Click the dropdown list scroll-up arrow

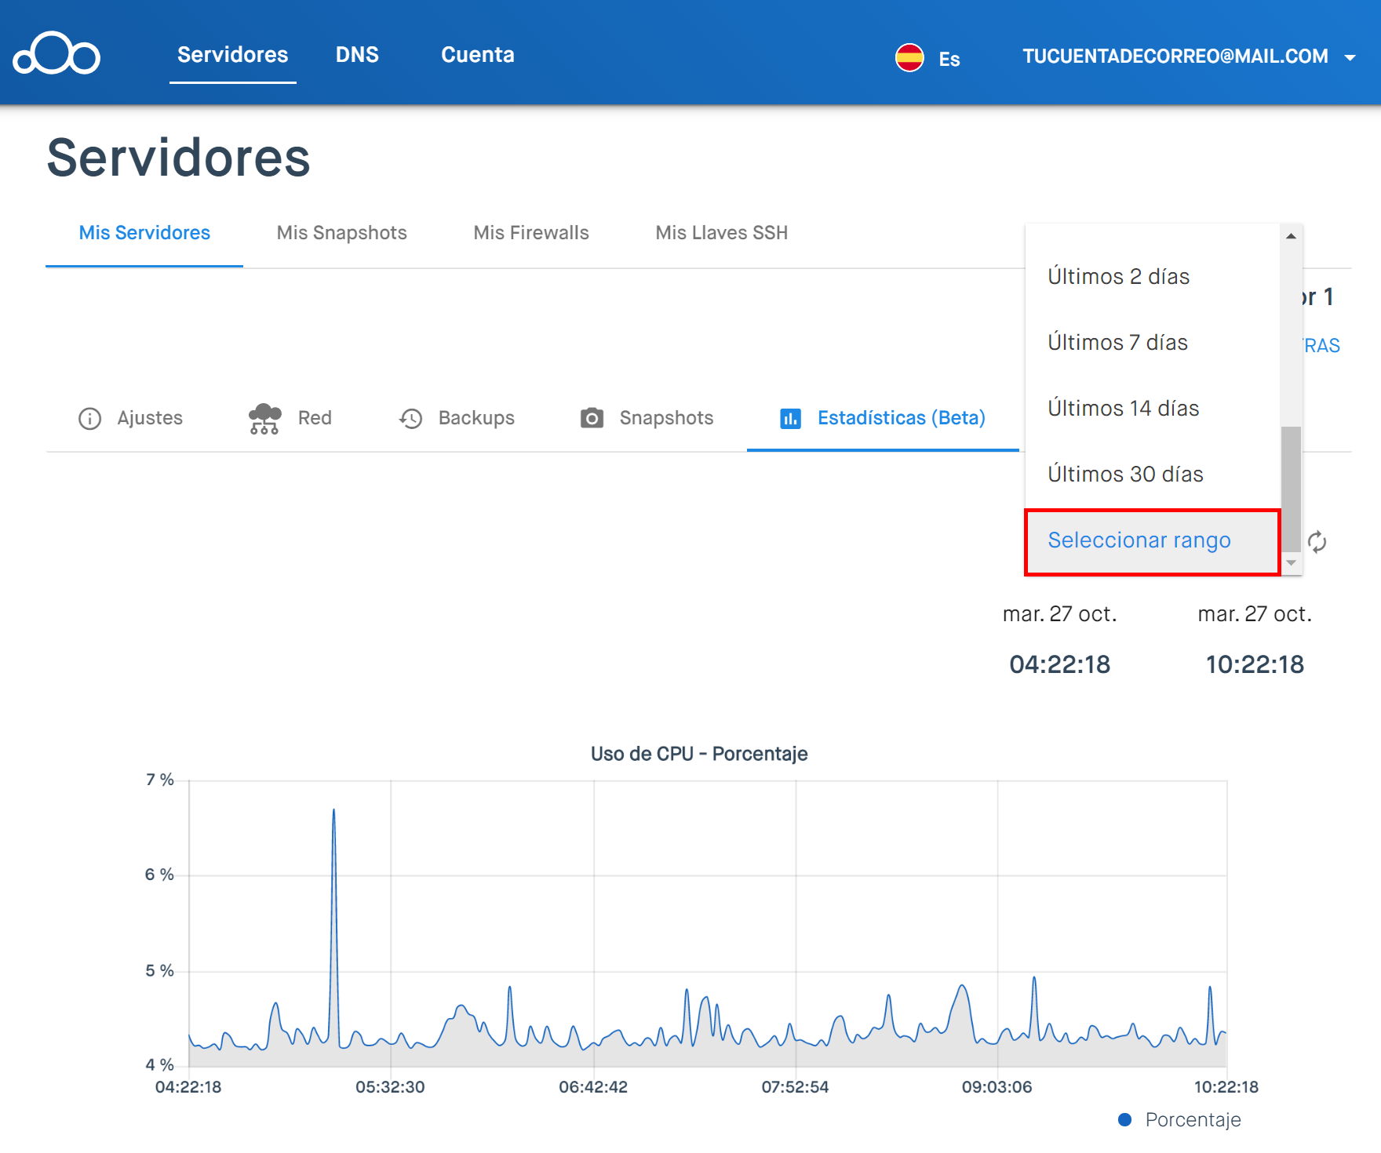click(1291, 236)
